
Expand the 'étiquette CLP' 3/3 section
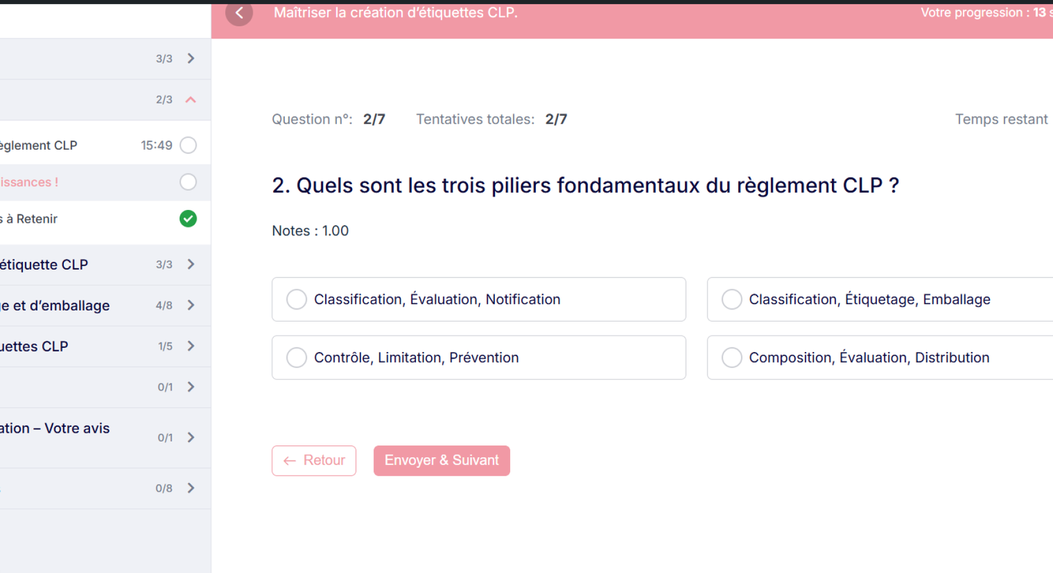(191, 264)
